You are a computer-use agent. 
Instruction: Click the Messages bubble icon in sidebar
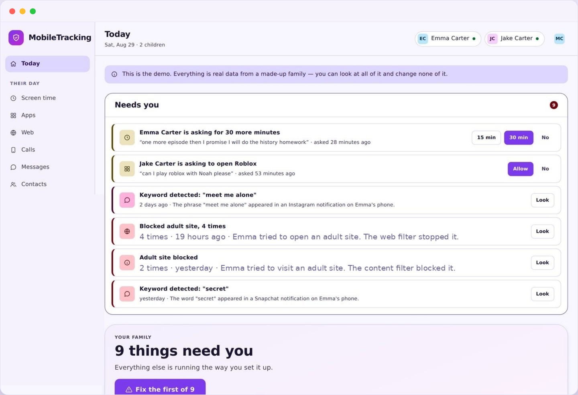tap(13, 167)
